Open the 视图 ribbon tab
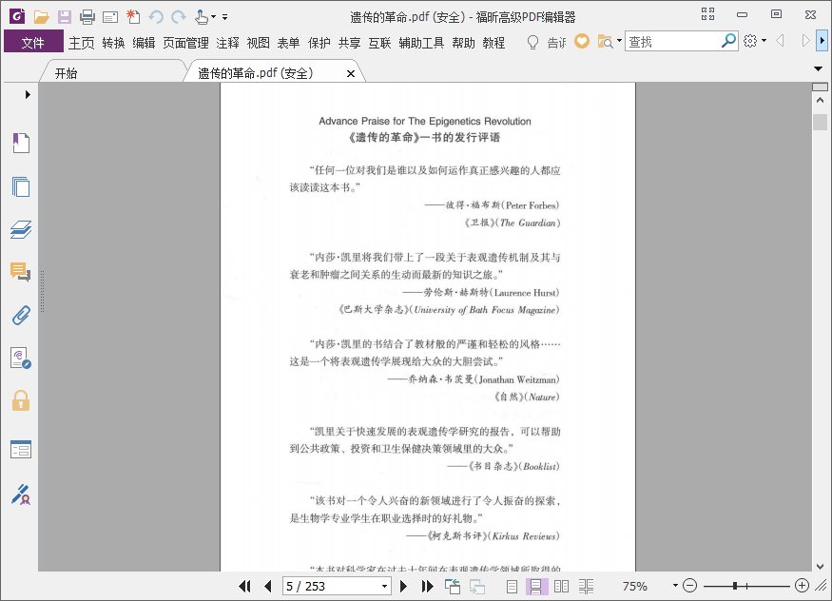This screenshot has height=601, width=832. (259, 43)
